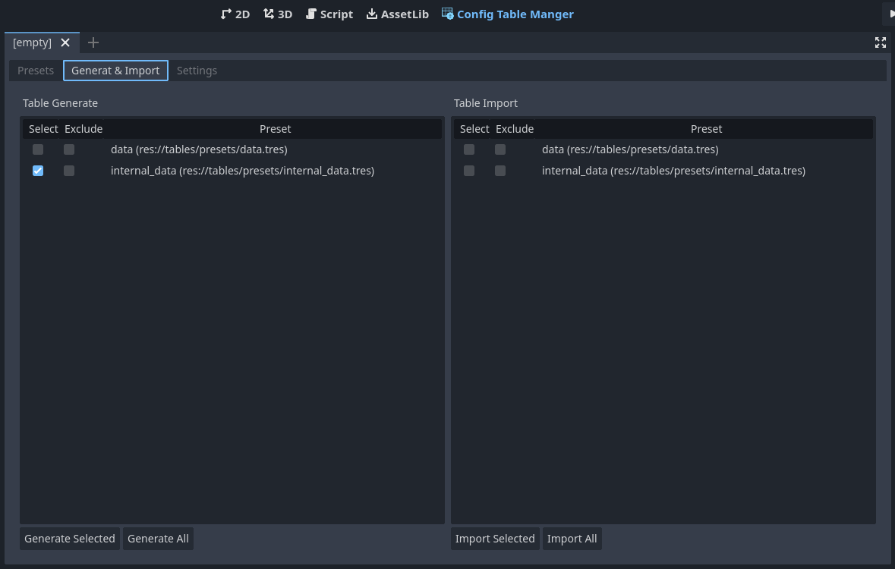The width and height of the screenshot is (895, 569).
Task: Click the Import Selected button
Action: point(495,539)
